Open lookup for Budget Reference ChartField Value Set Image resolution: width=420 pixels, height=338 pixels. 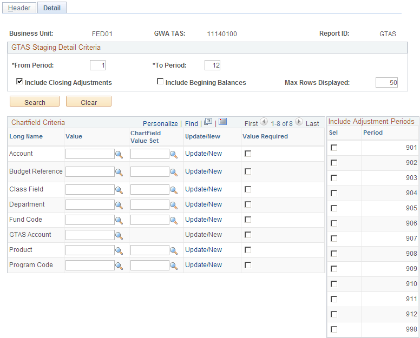174,173
